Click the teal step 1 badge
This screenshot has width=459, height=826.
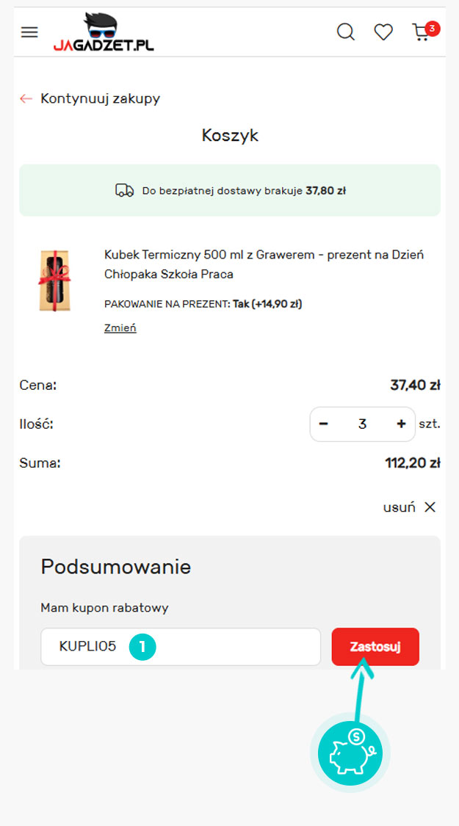[x=142, y=647]
